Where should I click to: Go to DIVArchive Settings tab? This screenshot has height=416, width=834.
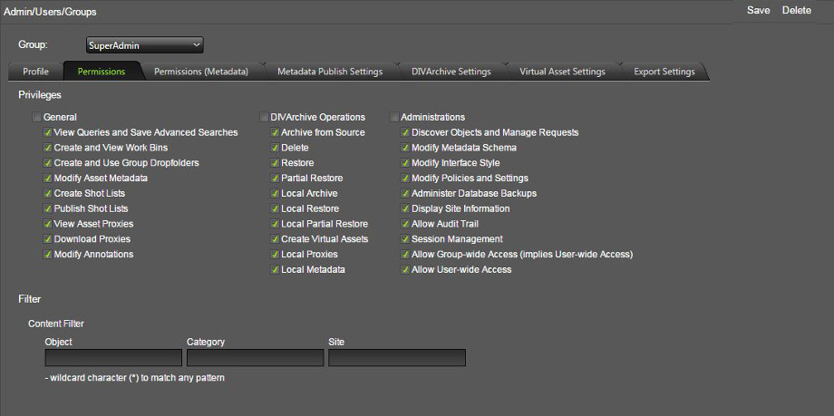(x=451, y=72)
